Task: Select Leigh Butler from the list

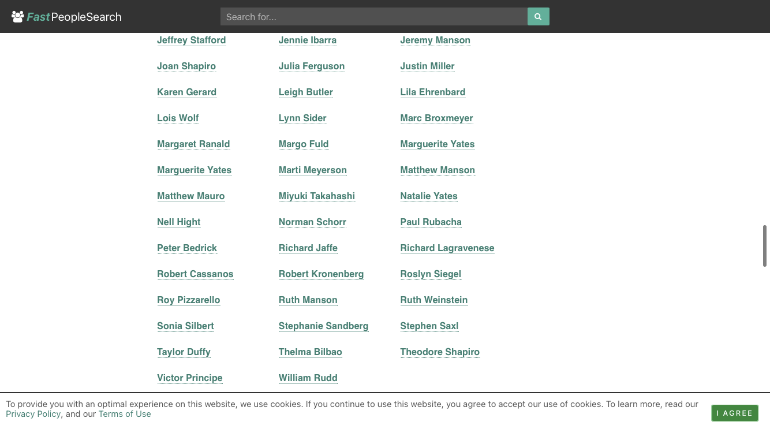Action: click(306, 92)
